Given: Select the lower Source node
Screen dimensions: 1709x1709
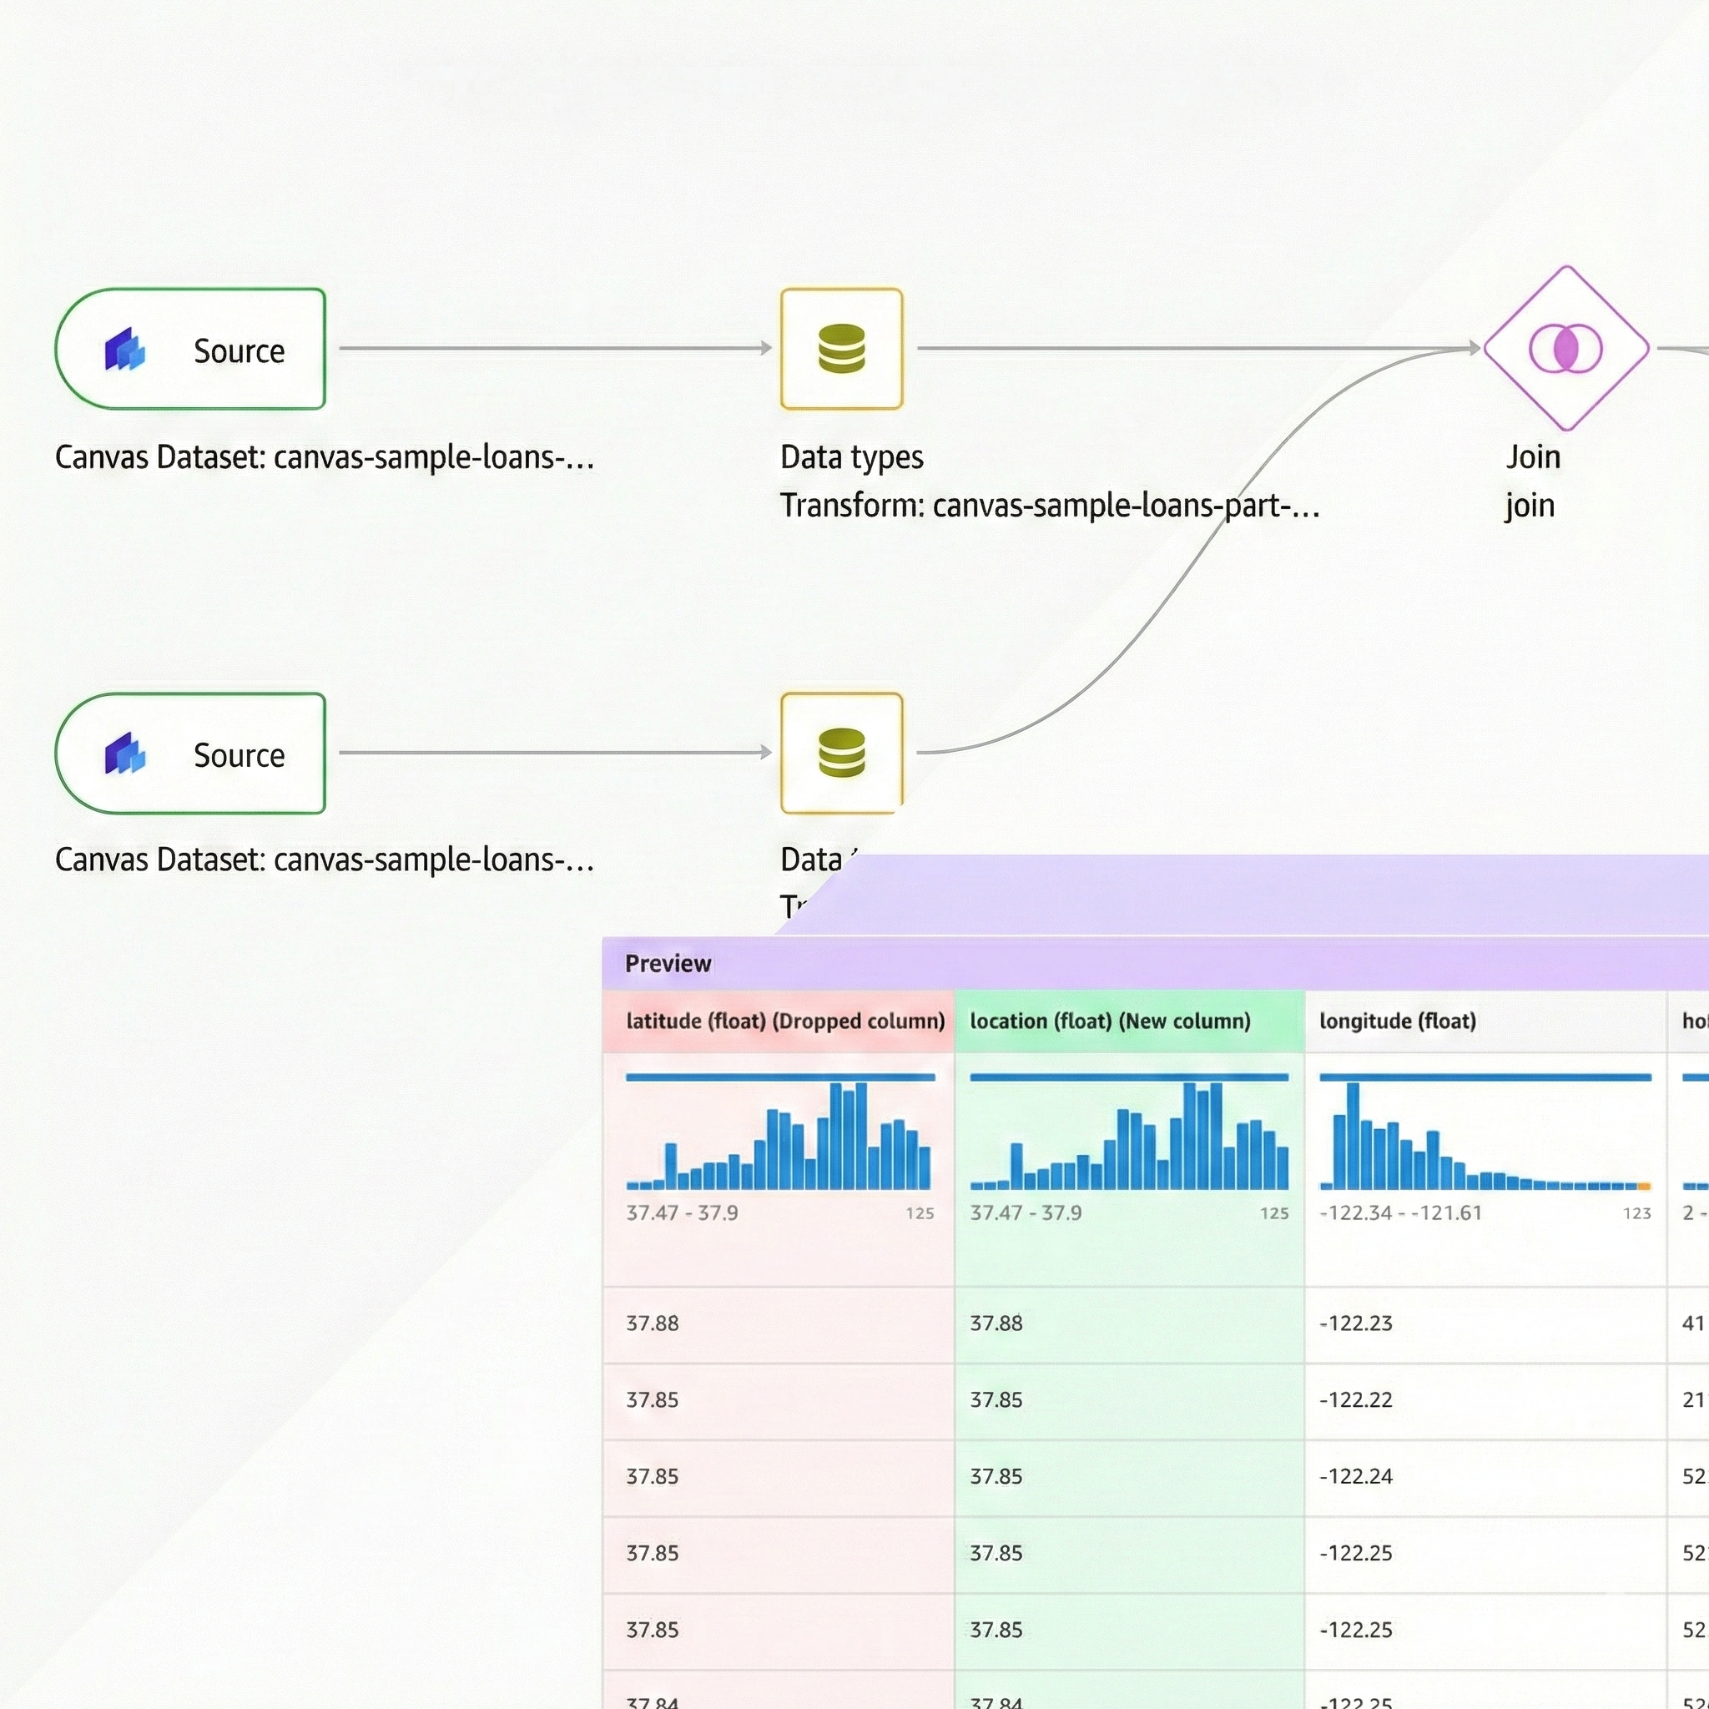Looking at the screenshot, I should pyautogui.click(x=190, y=753).
